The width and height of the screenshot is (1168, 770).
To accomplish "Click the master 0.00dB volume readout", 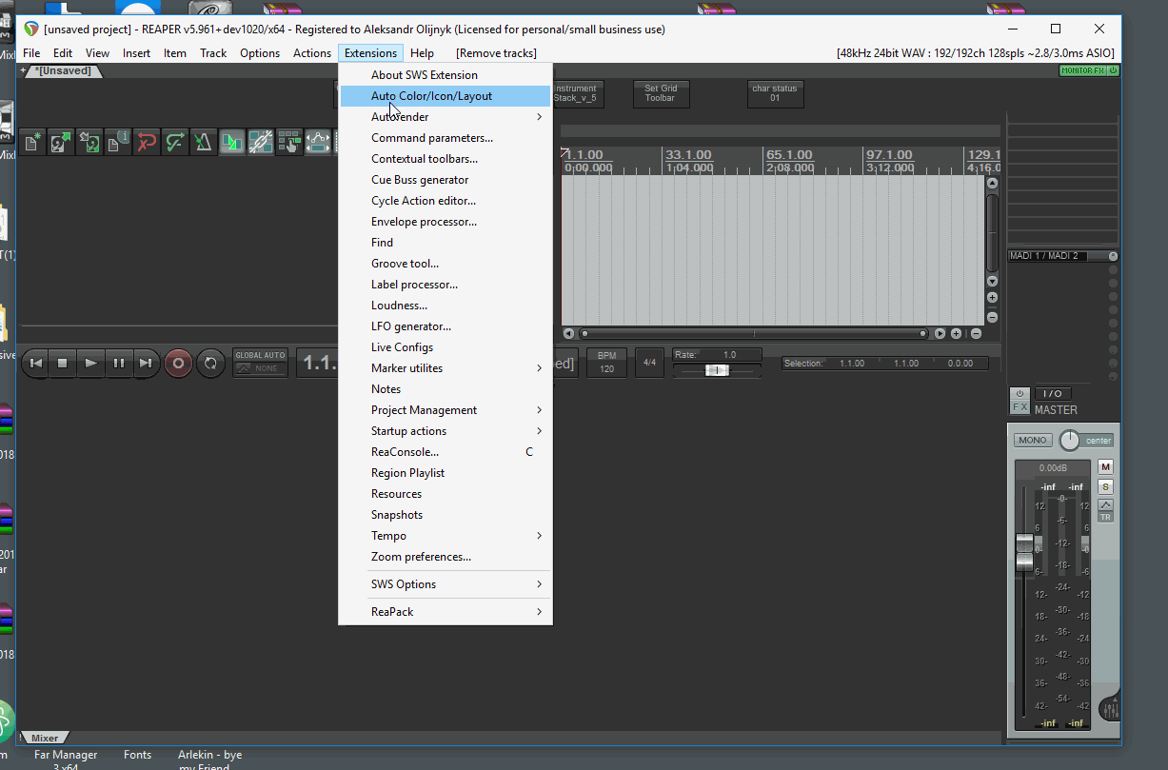I will click(x=1054, y=467).
